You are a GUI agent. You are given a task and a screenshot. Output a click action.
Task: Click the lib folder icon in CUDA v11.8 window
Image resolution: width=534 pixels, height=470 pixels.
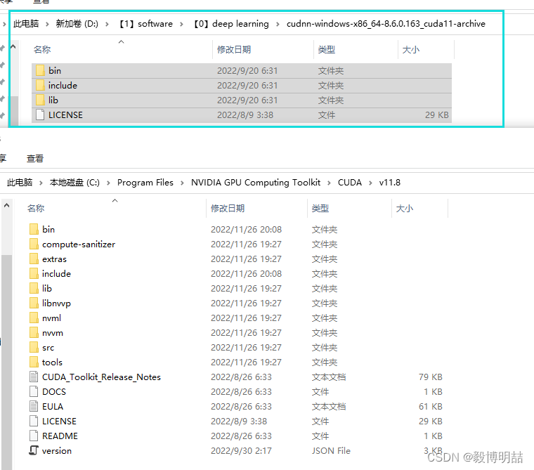(x=34, y=289)
